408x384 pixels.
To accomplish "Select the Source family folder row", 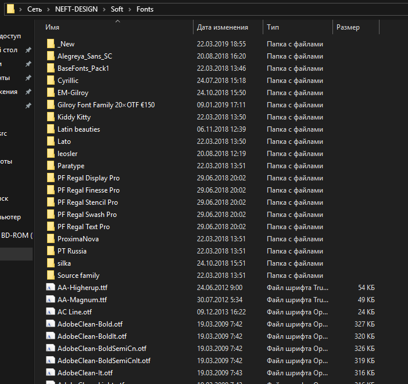I will coord(78,276).
